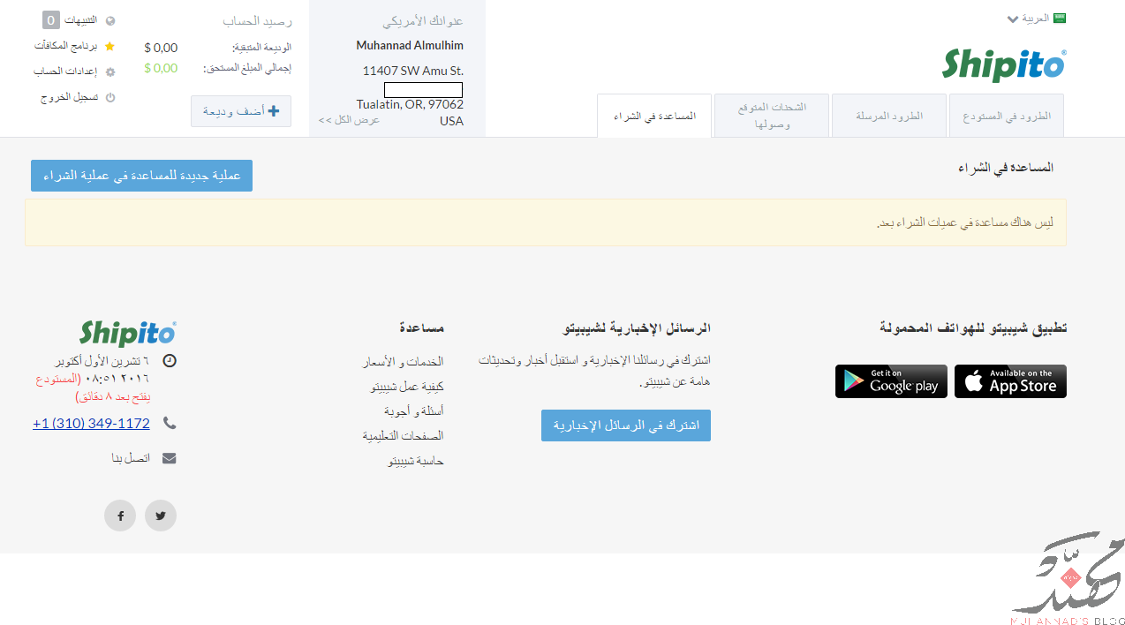Viewport: 1125px width, 625px height.
Task: Open كيفية عمل شيبيتو footer link
Action: point(407,387)
